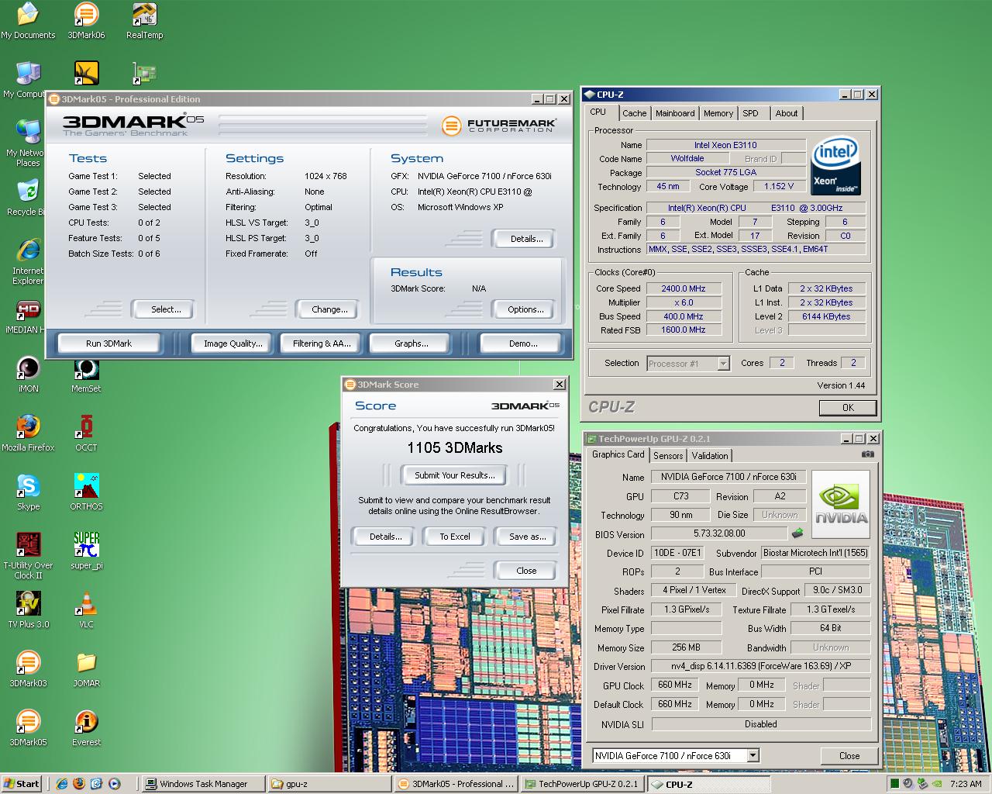Screen dimensions: 992x794
Task: Click the NVIDIA logo in GPU-Z
Action: tap(841, 505)
